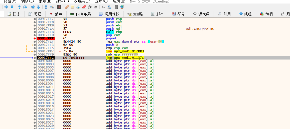Switch to the 引用 tab
290x129 pixels.
(224, 14)
